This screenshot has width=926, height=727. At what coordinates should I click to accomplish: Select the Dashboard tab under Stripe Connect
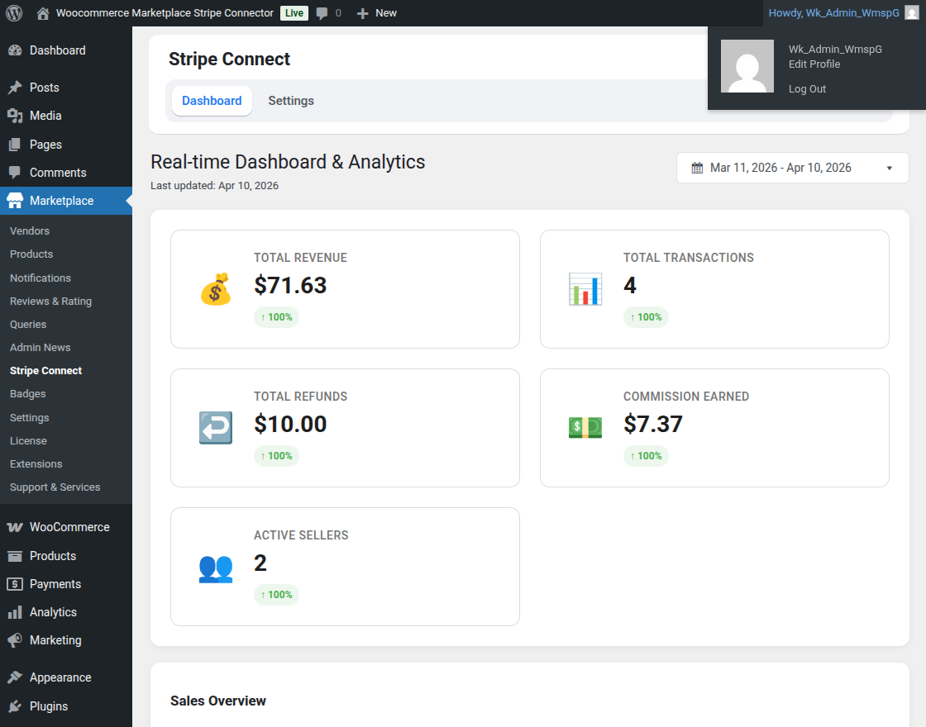212,100
